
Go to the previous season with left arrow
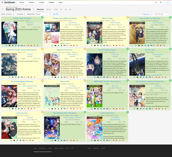coord(3,9)
